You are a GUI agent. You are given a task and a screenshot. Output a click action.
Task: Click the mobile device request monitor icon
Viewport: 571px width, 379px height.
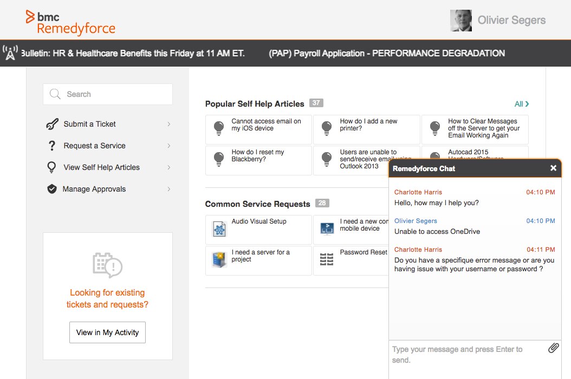(327, 228)
